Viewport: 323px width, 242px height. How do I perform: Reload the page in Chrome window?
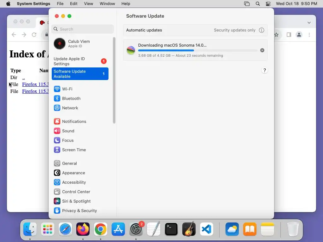34,35
